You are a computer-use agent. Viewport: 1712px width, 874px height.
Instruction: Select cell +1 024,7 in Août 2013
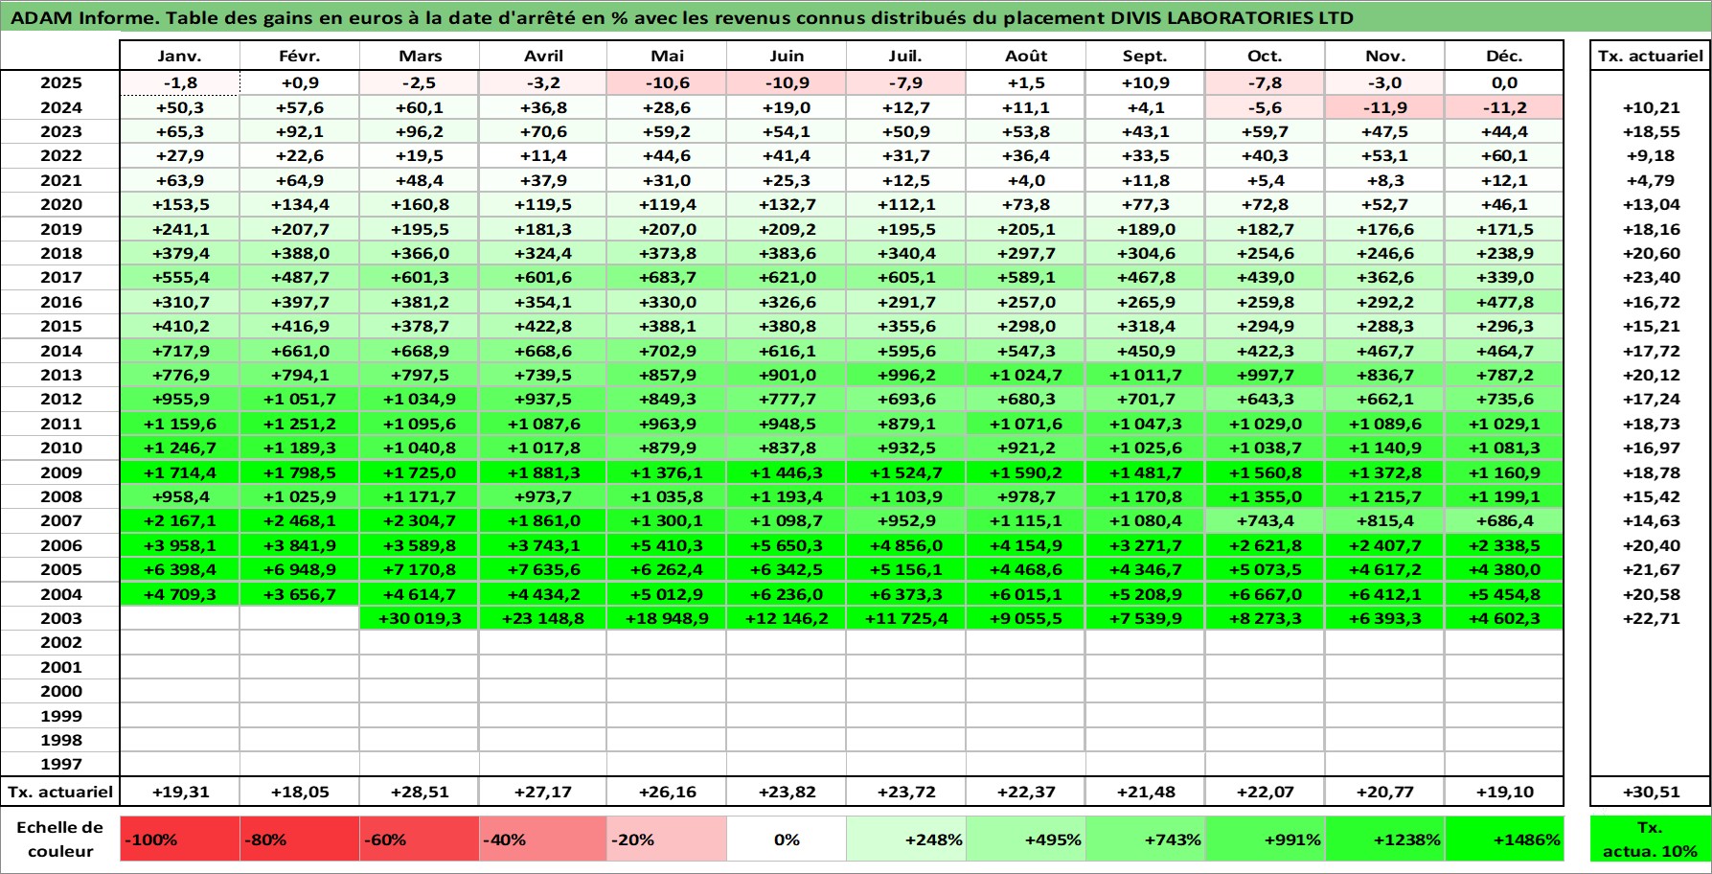click(1026, 375)
